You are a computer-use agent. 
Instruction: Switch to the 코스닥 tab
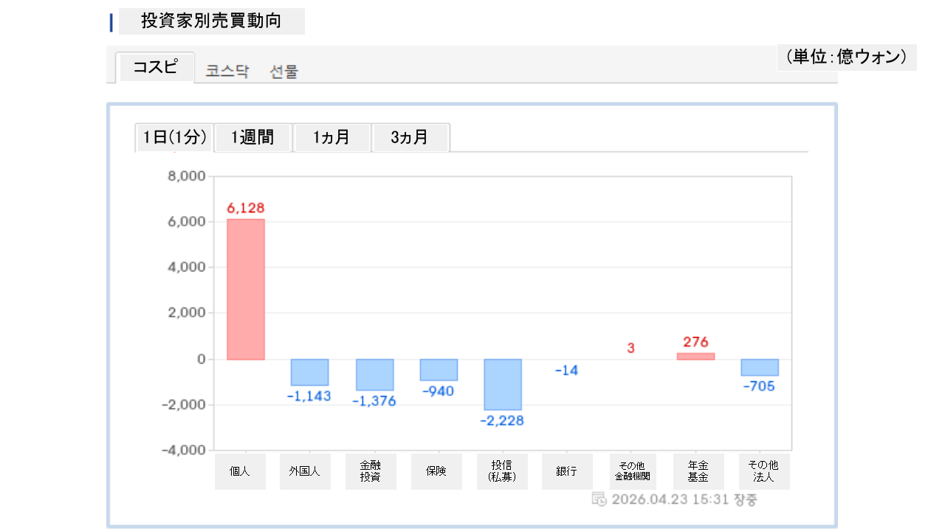coord(227,72)
